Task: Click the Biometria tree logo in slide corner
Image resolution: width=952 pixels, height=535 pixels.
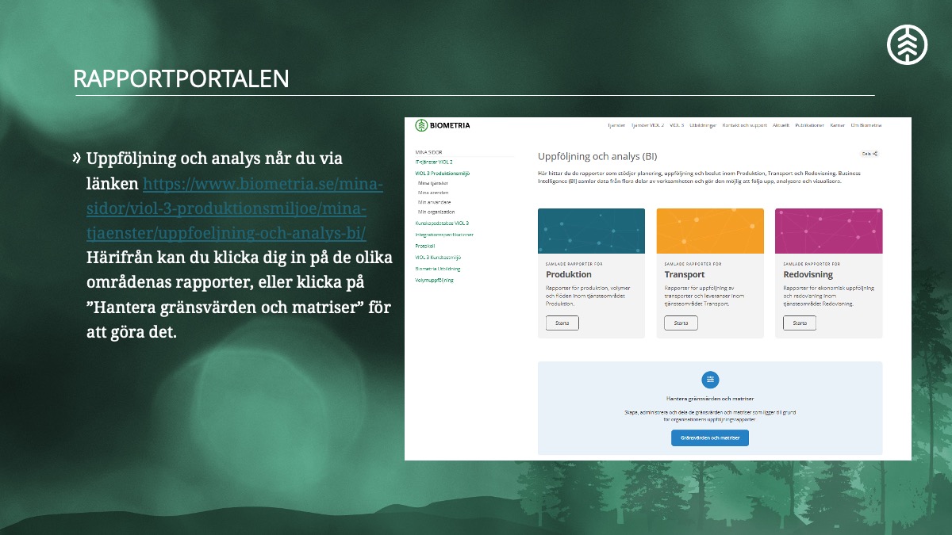Action: [x=907, y=44]
